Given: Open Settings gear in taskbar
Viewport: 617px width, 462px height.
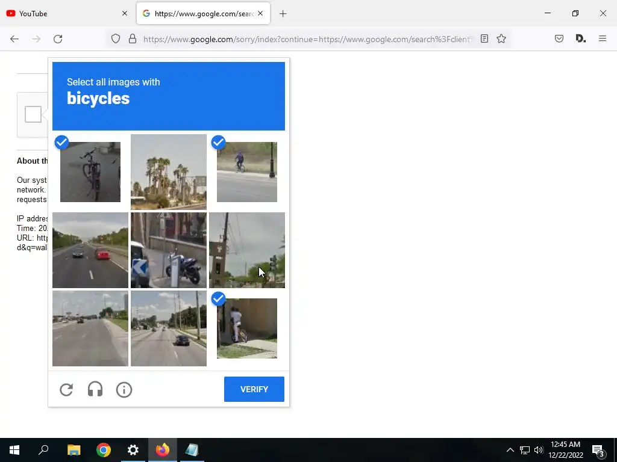Looking at the screenshot, I should 133,450.
